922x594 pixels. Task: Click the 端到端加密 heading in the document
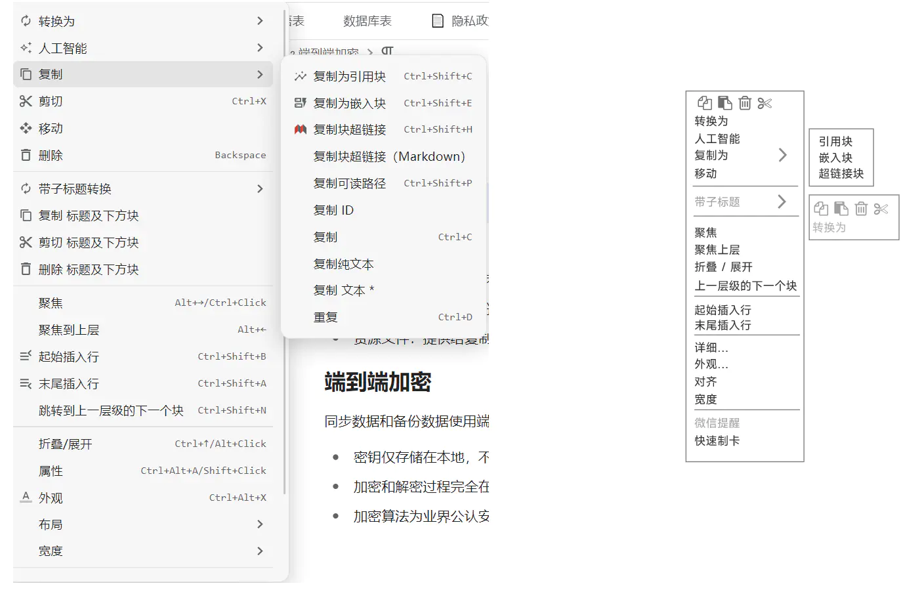point(377,382)
